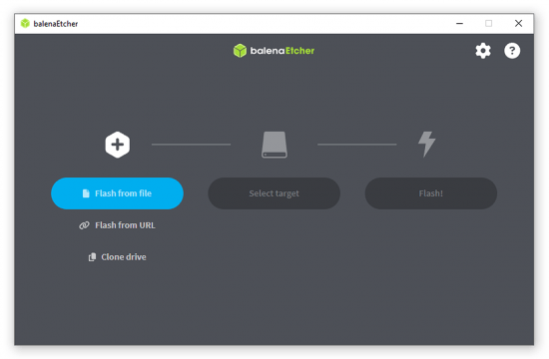Screen dimensions: 549x359
Task: Open settings via the gear icon
Action: coord(483,51)
